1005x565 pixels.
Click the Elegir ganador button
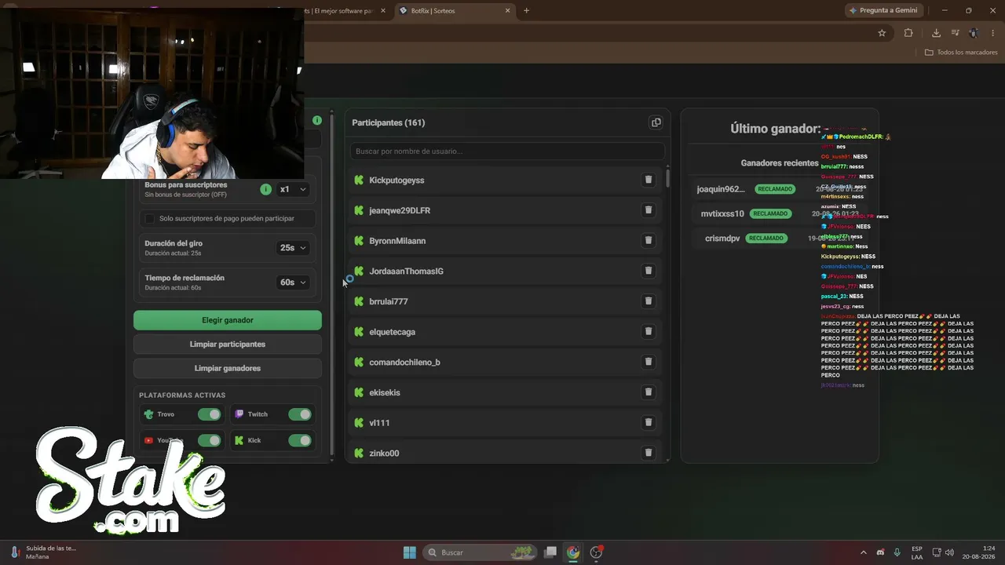(228, 320)
